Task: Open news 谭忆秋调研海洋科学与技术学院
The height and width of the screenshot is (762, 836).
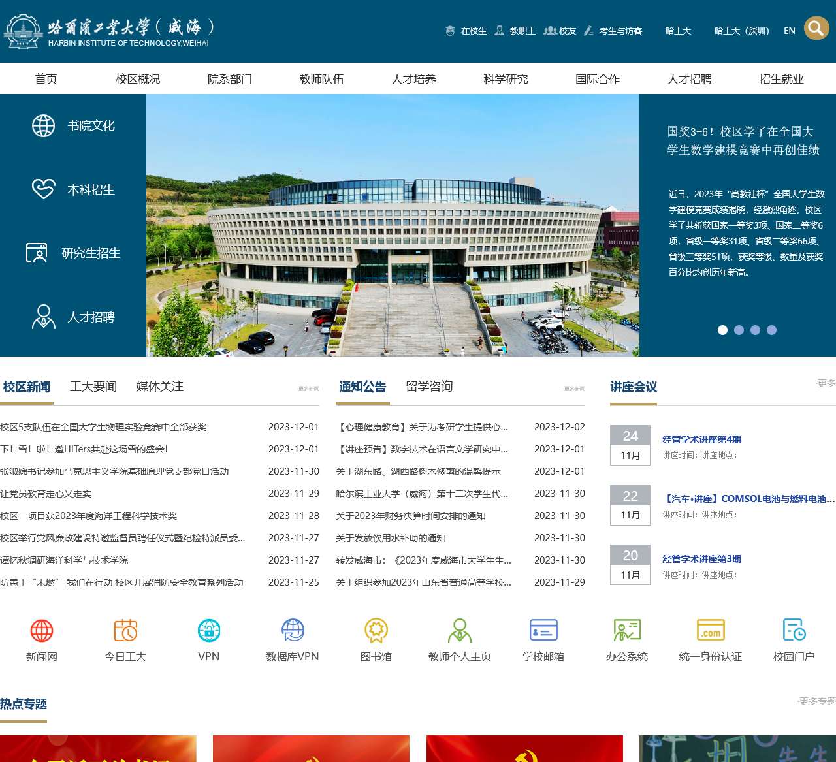Action: [x=64, y=560]
